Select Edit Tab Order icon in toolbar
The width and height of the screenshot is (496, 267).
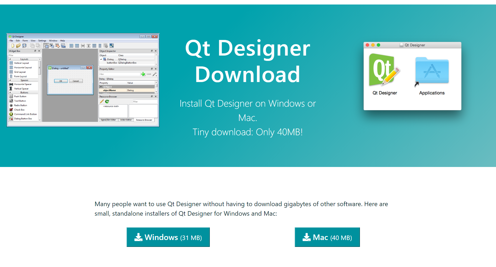tap(63, 46)
